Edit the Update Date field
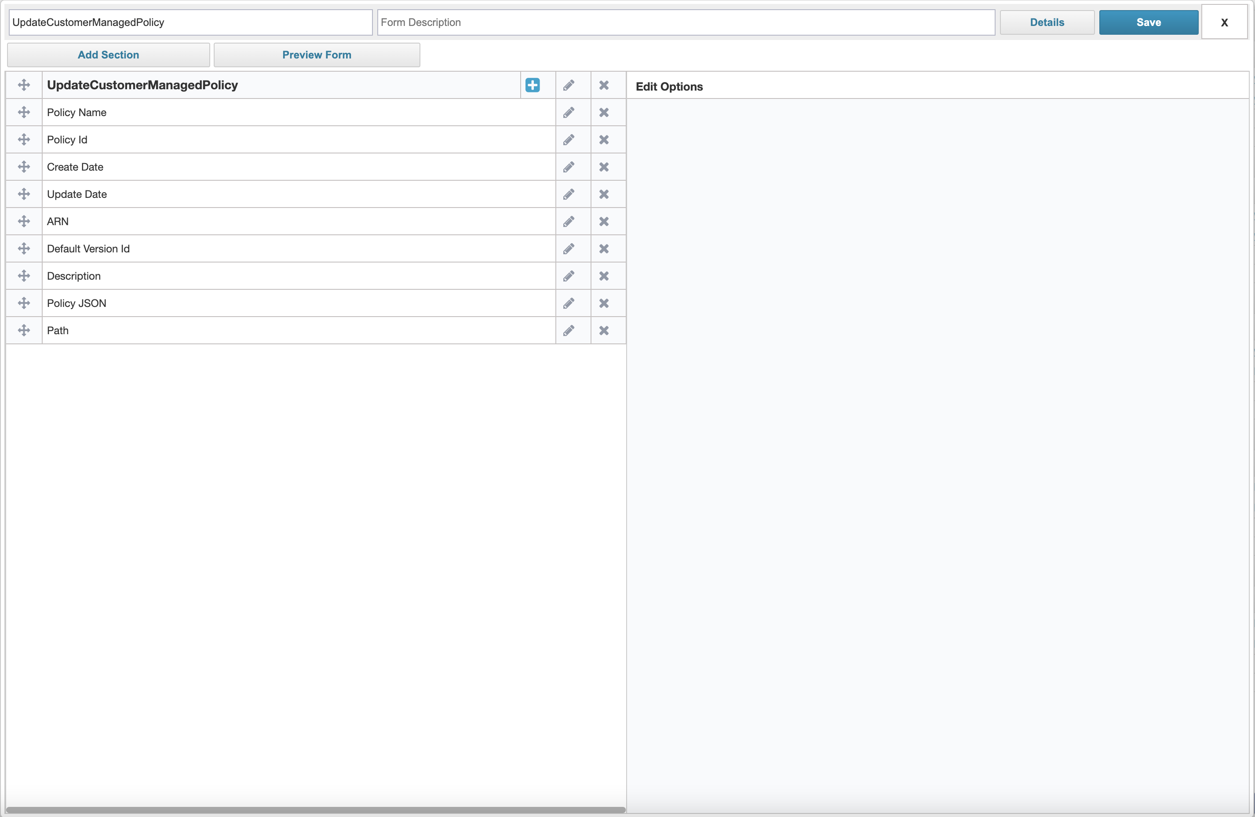The width and height of the screenshot is (1255, 817). [569, 194]
